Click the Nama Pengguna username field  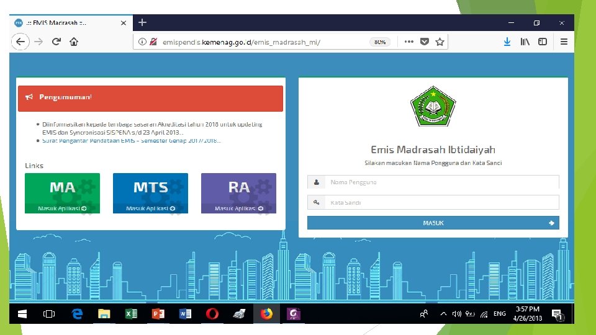tap(433, 182)
